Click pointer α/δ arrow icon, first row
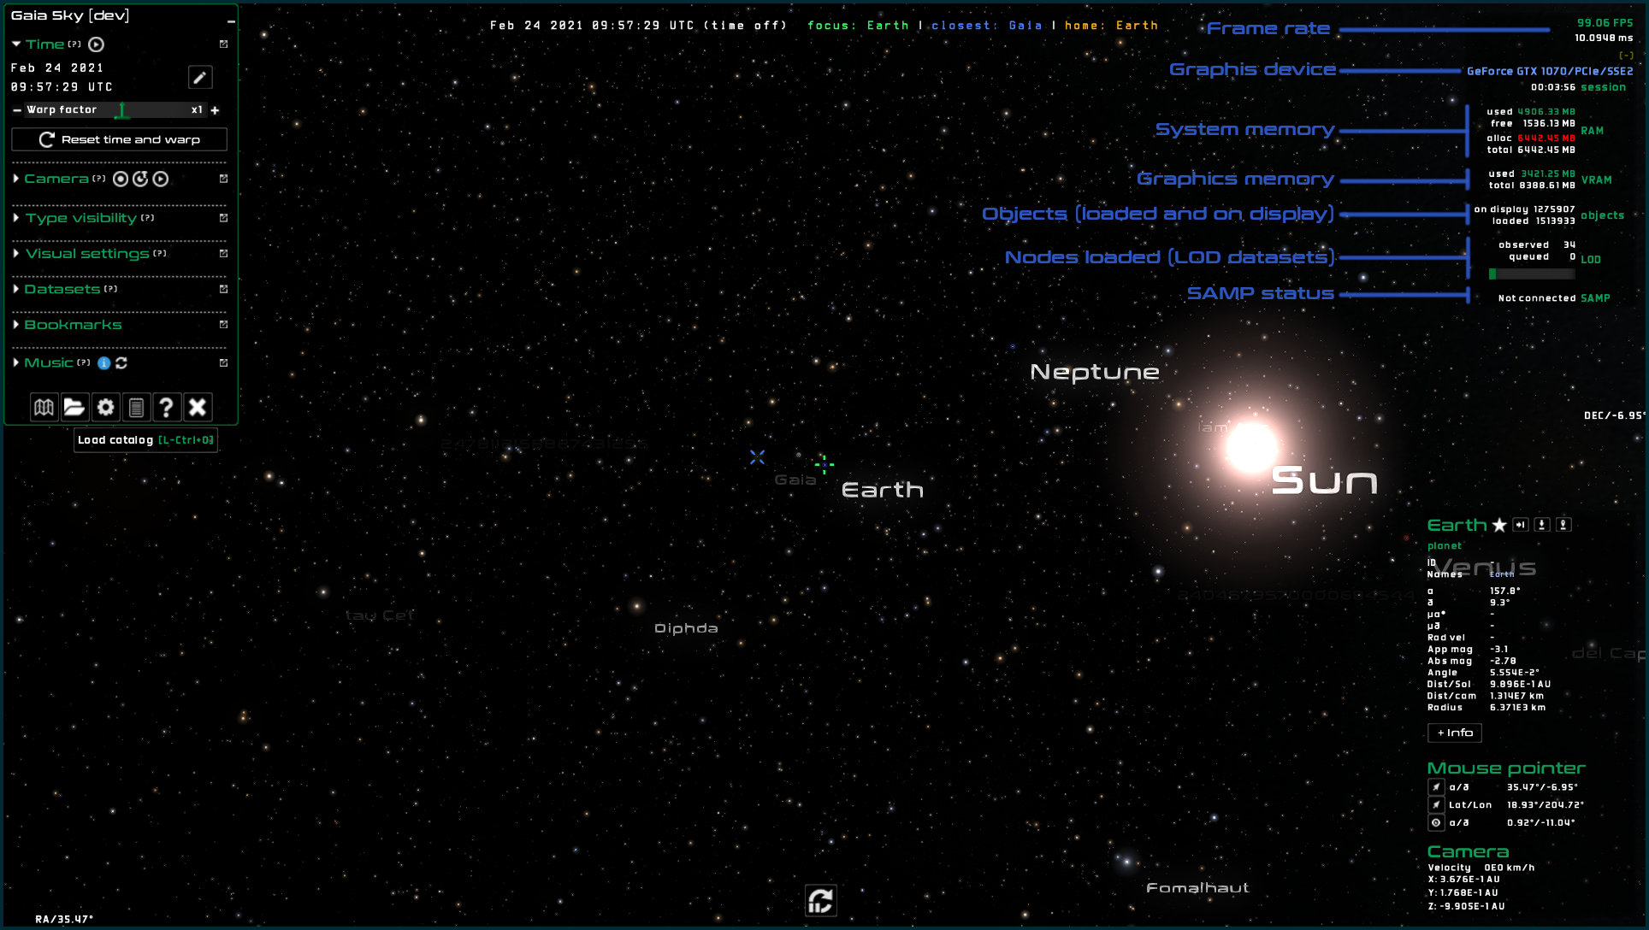 (1436, 787)
